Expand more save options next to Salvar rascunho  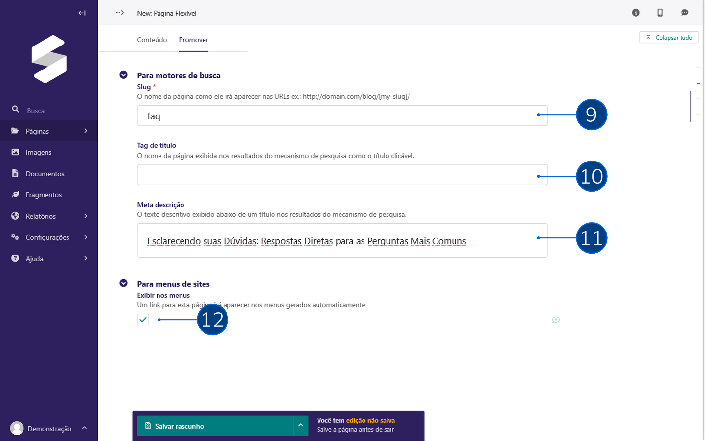click(x=301, y=426)
